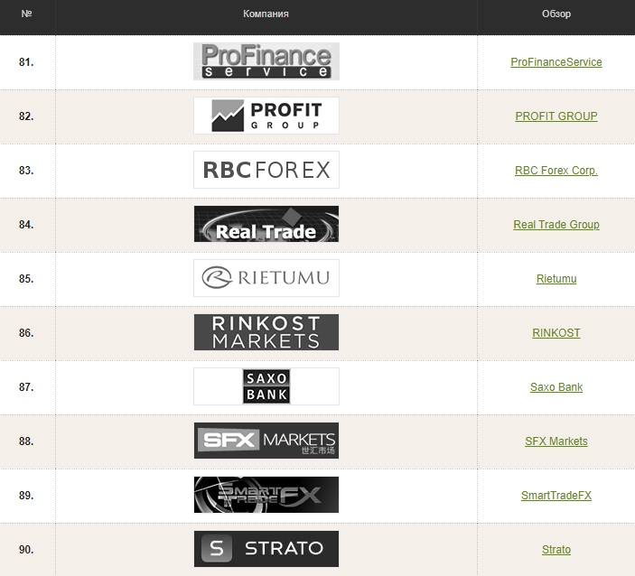Click the ProFinance Service logo

point(266,61)
